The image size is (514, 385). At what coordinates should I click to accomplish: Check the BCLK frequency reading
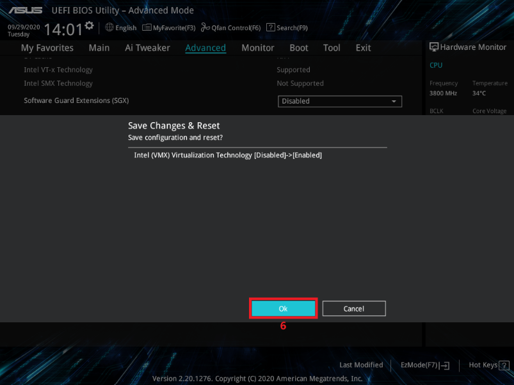click(436, 110)
